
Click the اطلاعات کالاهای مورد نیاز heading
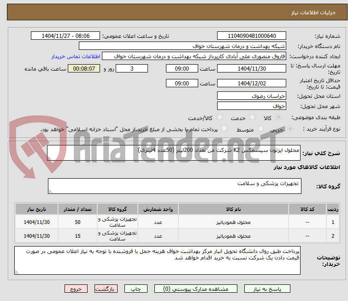(x=307, y=167)
